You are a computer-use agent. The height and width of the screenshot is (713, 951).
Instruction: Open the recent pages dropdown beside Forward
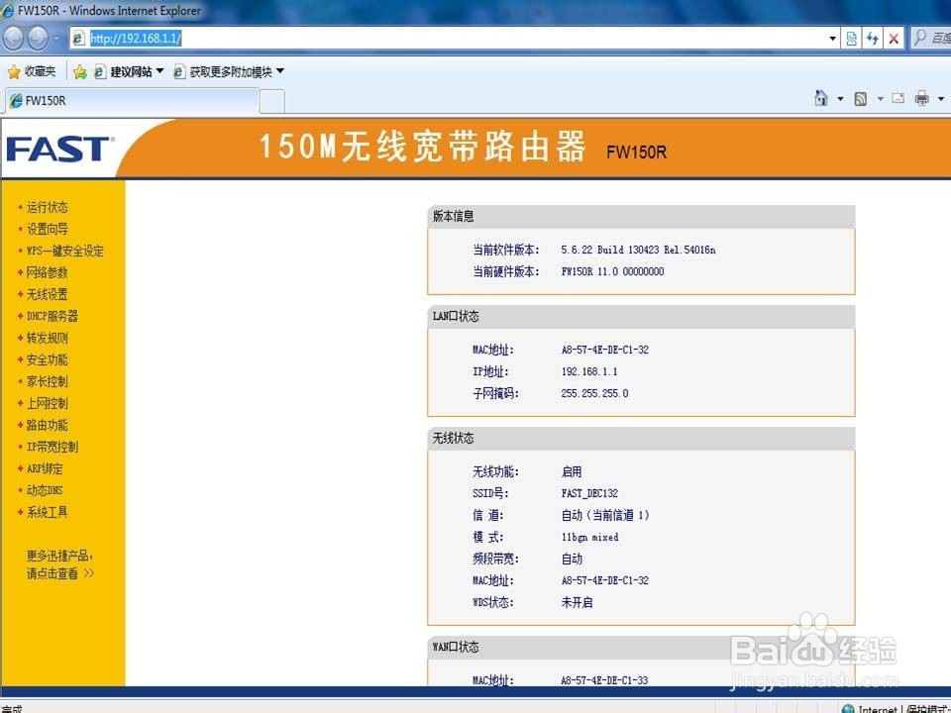pyautogui.click(x=56, y=39)
